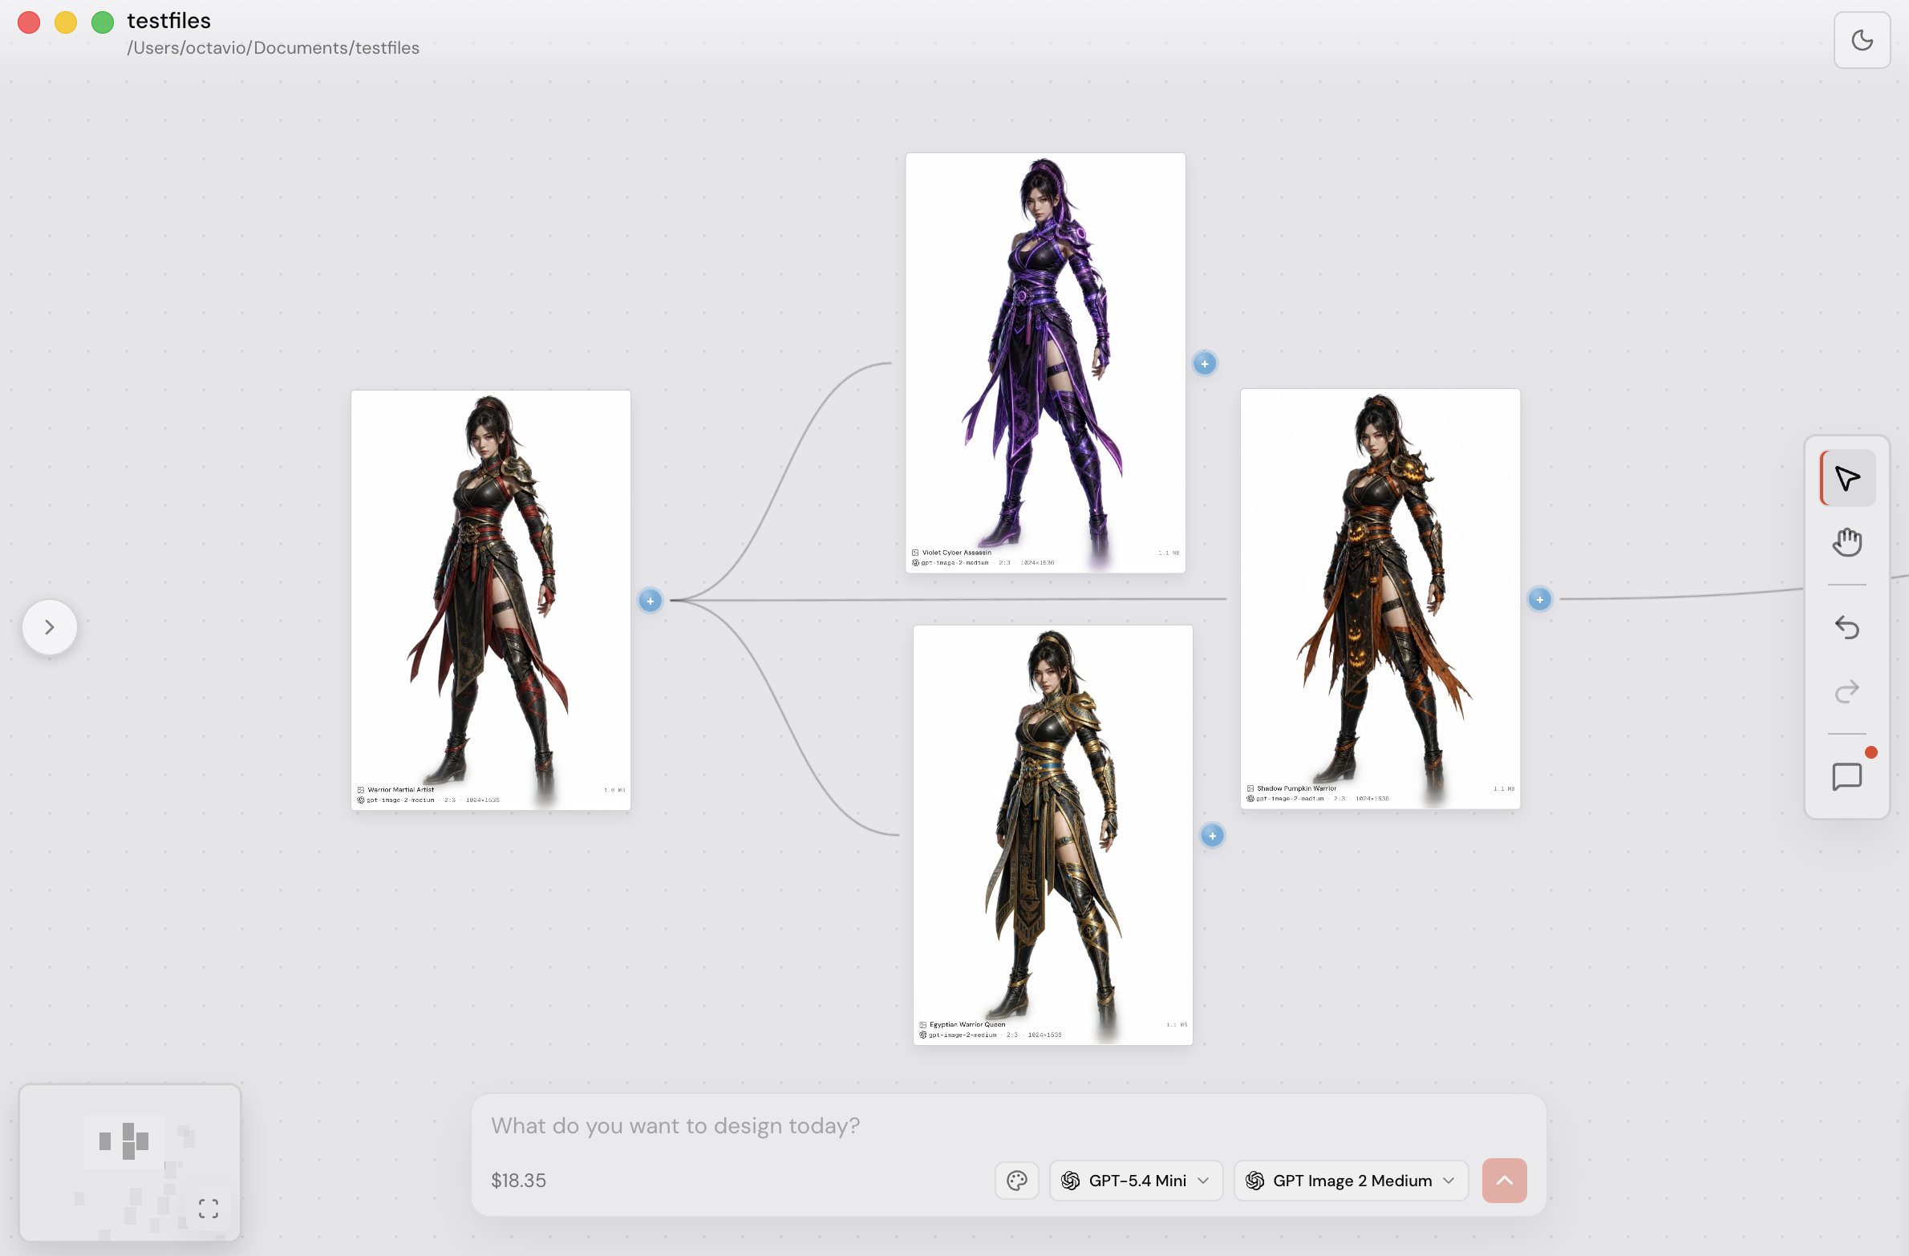1909x1256 pixels.
Task: Select the Violet Cyber Assassin image card
Action: tap(1046, 363)
